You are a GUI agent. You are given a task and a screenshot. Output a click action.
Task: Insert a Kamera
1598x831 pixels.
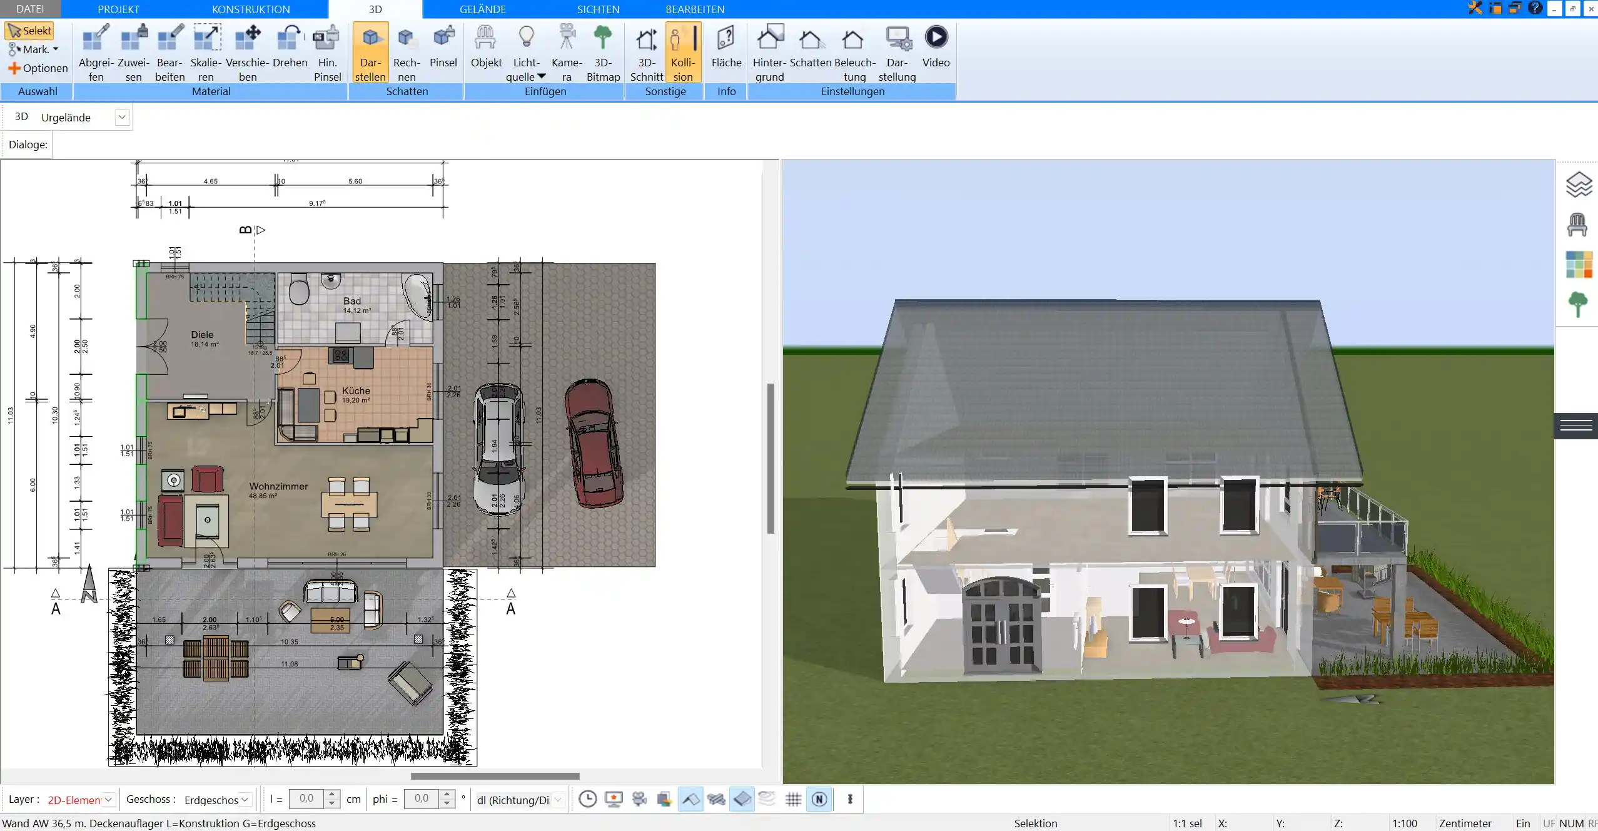click(x=567, y=53)
